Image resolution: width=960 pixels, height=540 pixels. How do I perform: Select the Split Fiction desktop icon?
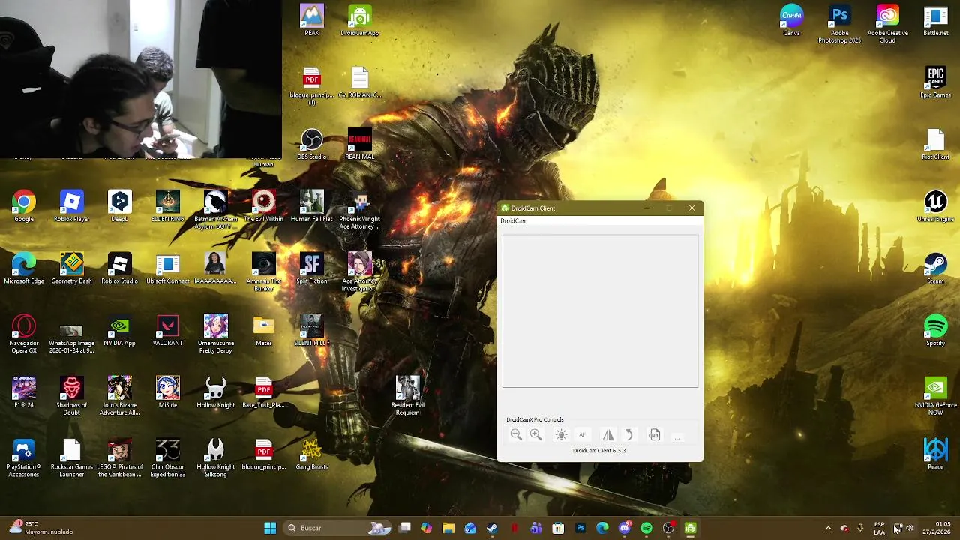[x=312, y=268]
